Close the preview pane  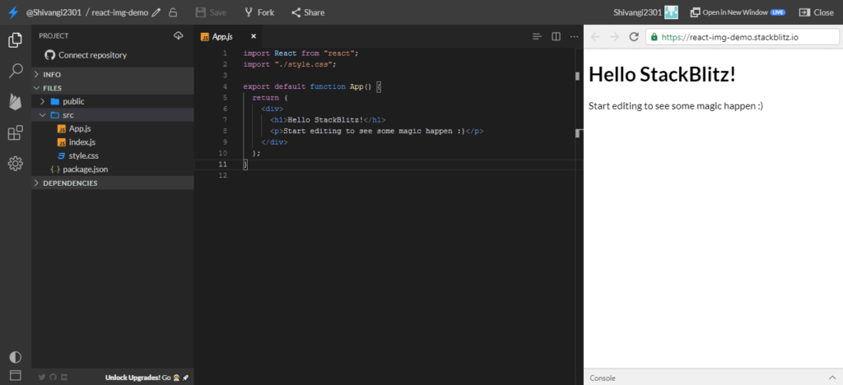point(817,12)
